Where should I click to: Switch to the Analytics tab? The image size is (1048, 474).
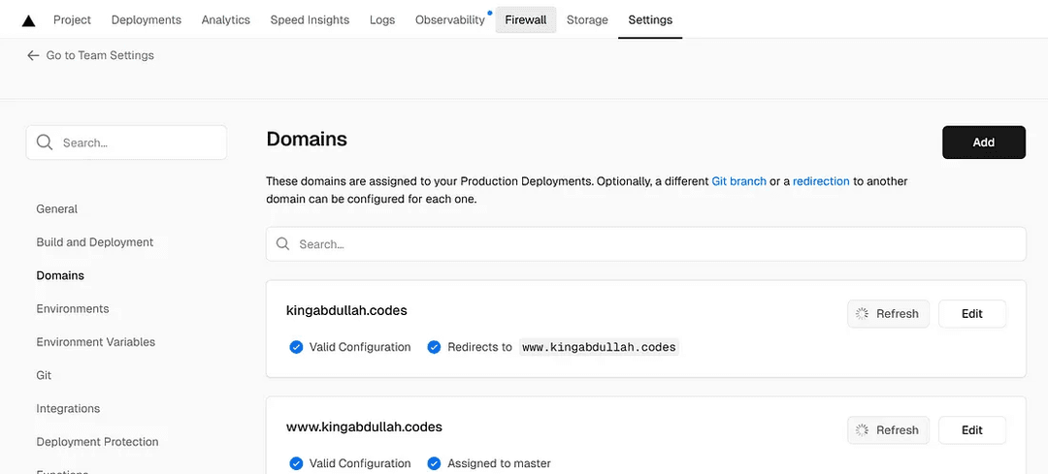point(226,20)
